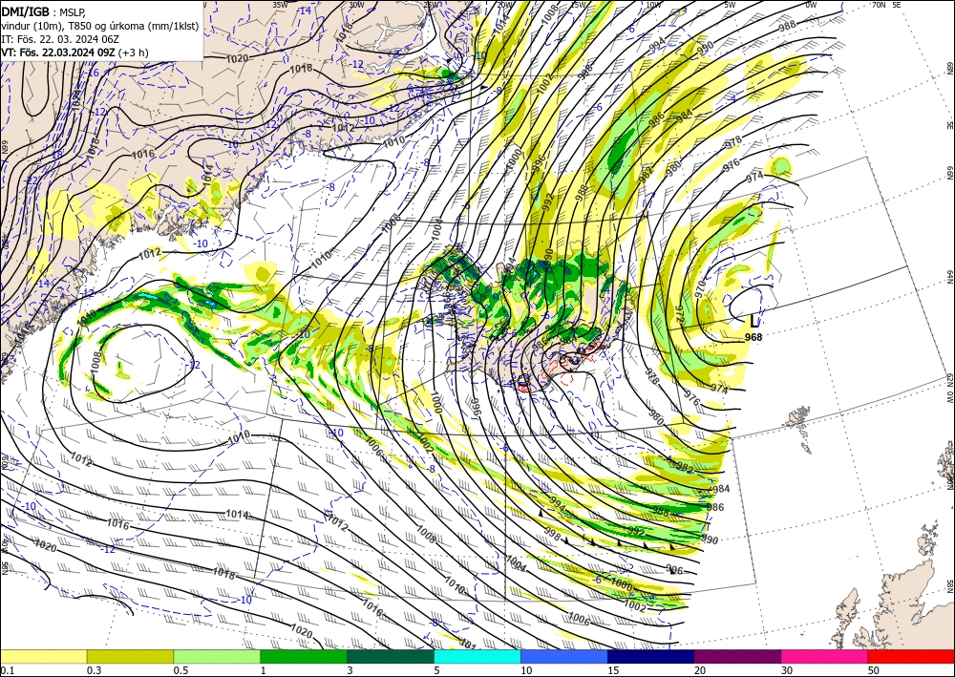The image size is (955, 677).
Task: Click the '5W' longitude label
Action: (731, 5)
